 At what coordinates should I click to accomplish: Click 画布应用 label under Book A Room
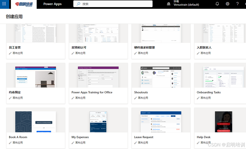(x=18, y=142)
